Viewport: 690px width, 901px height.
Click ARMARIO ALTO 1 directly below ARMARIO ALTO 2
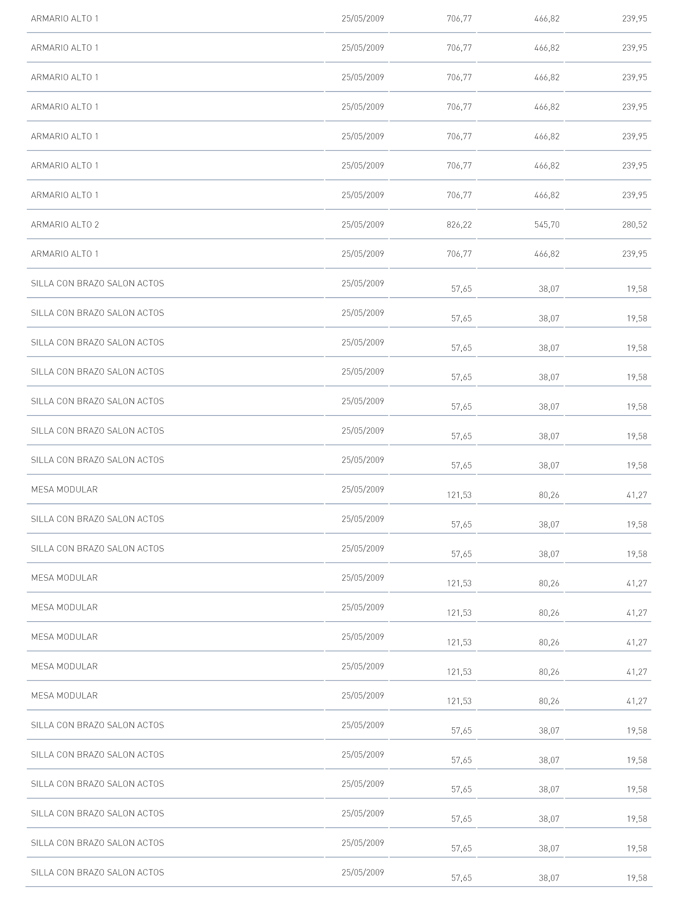(65, 254)
